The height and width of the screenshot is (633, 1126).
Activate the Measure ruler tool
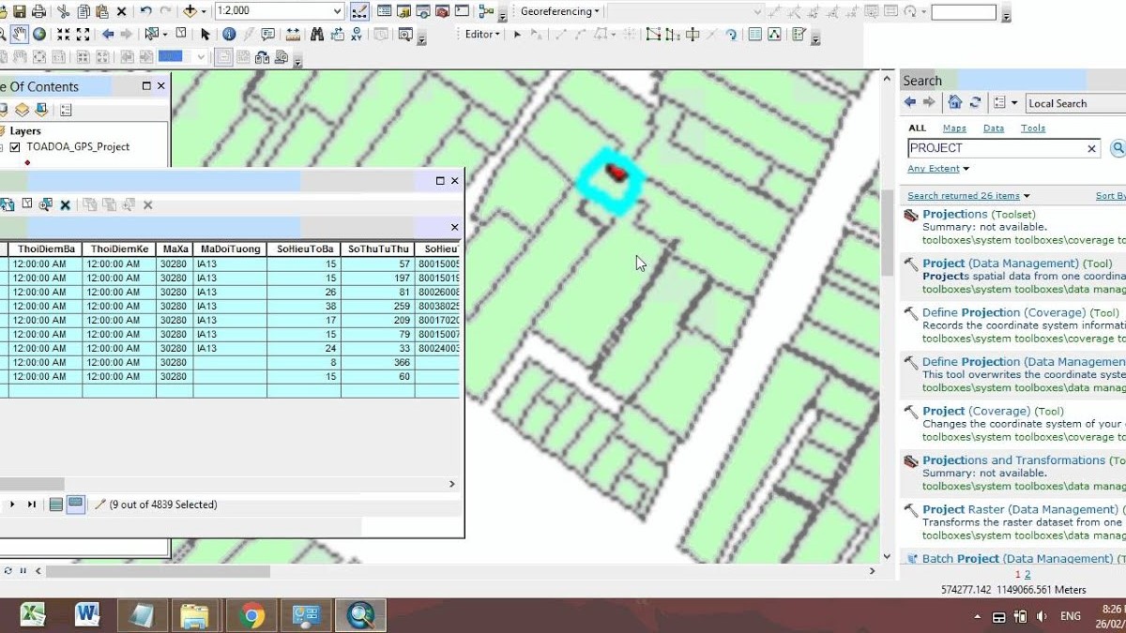pos(293,35)
